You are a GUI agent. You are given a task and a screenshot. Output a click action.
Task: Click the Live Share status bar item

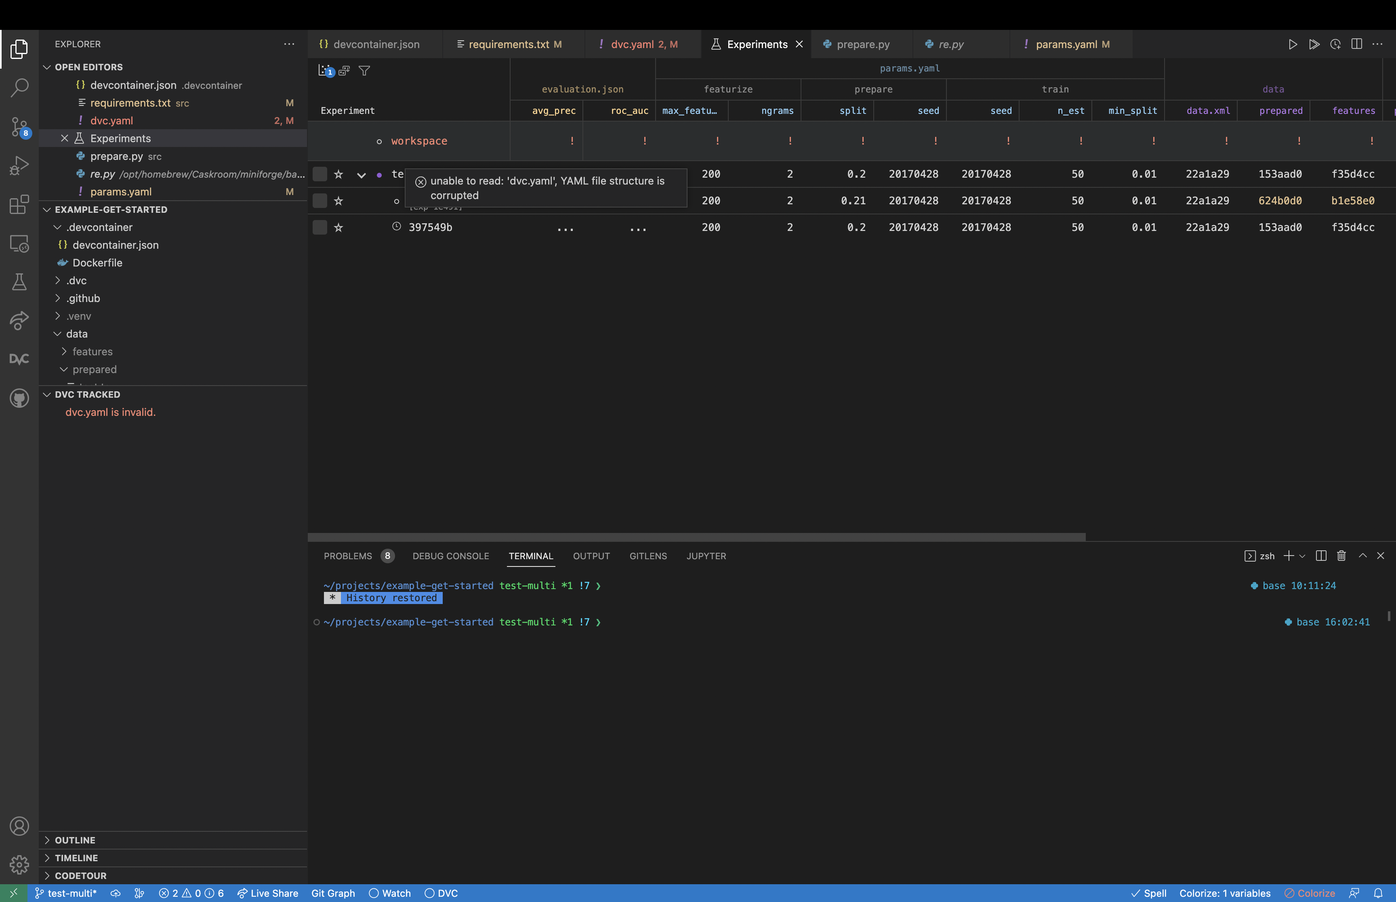tap(268, 893)
